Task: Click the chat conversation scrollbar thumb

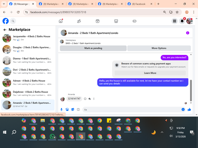Action: click(191, 90)
